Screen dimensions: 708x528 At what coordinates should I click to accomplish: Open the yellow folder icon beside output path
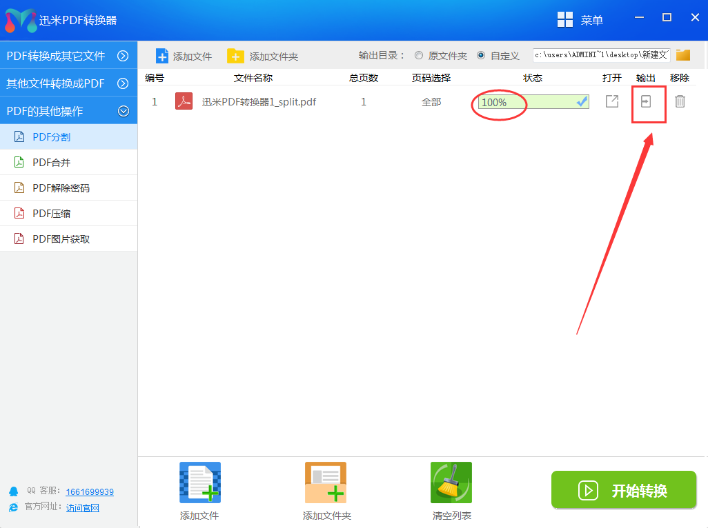pyautogui.click(x=682, y=54)
